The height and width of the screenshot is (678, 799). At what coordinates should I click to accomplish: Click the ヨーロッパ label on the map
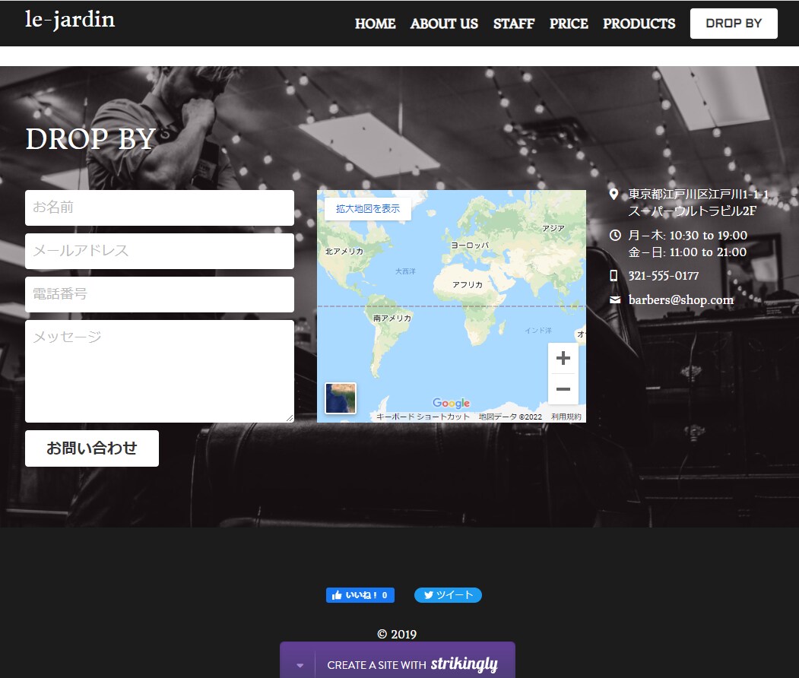coord(469,245)
